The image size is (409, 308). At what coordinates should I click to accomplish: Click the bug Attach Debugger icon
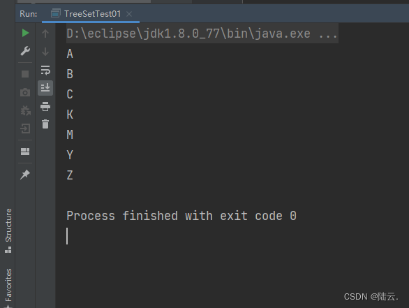tap(25, 110)
